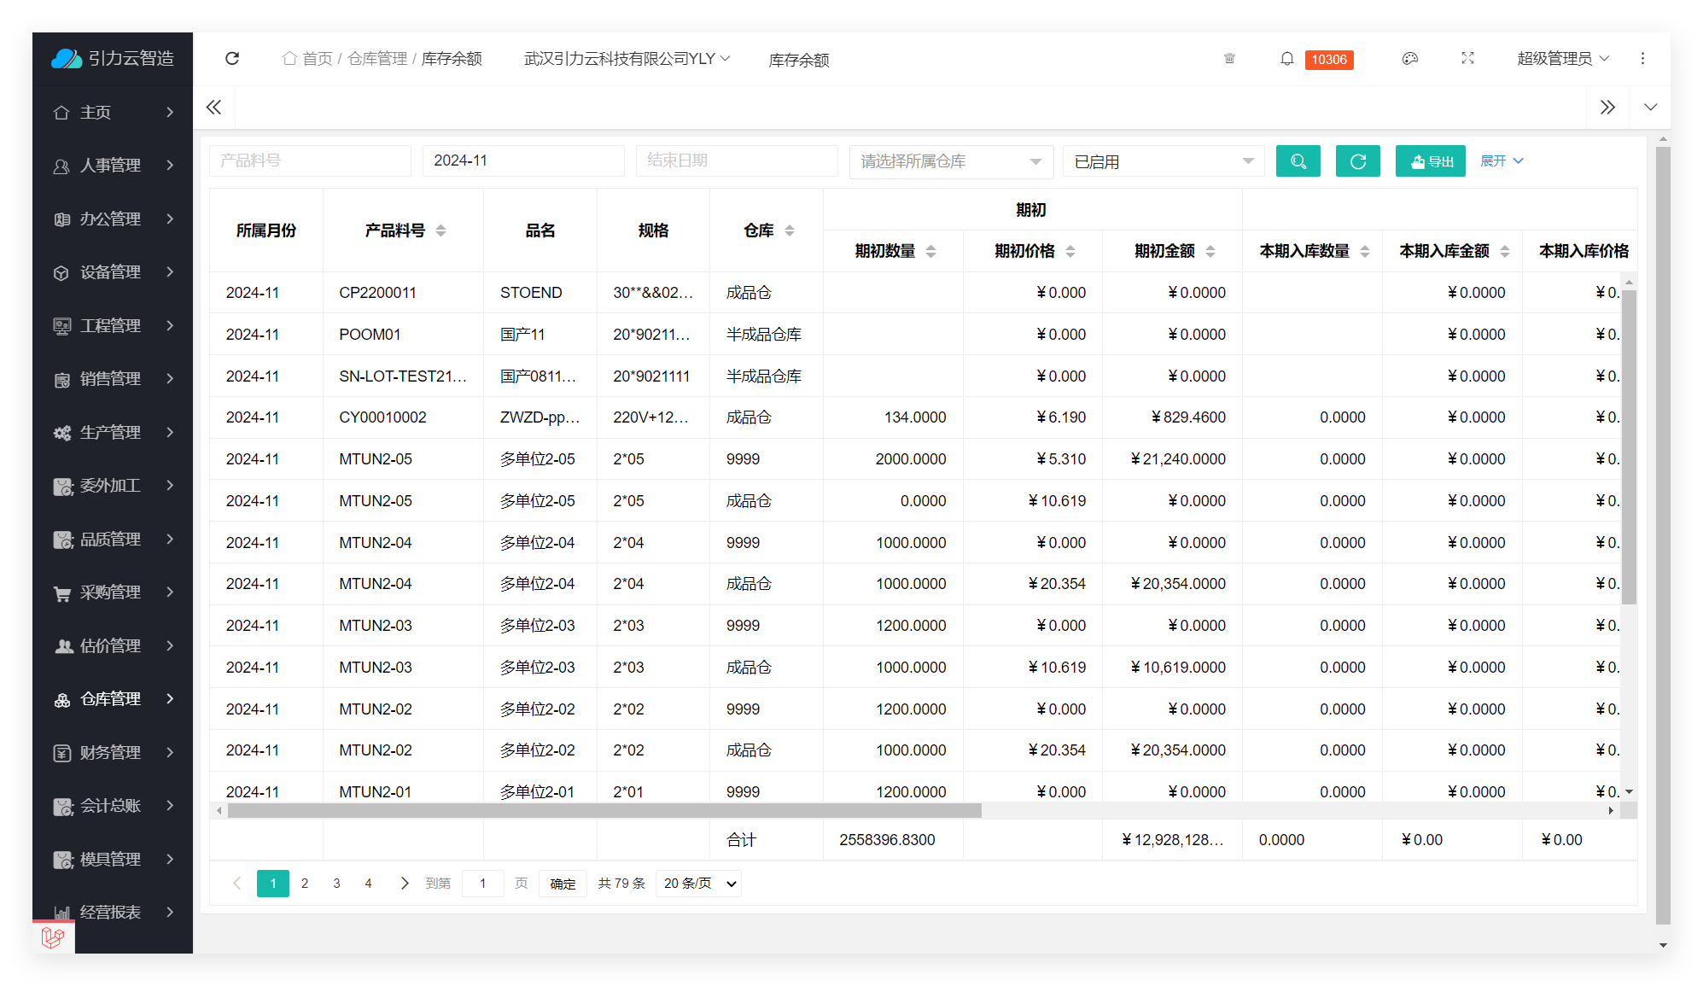Image resolution: width=1703 pixels, height=986 pixels.
Task: Open the 请选择所属仓库 dropdown
Action: point(951,161)
